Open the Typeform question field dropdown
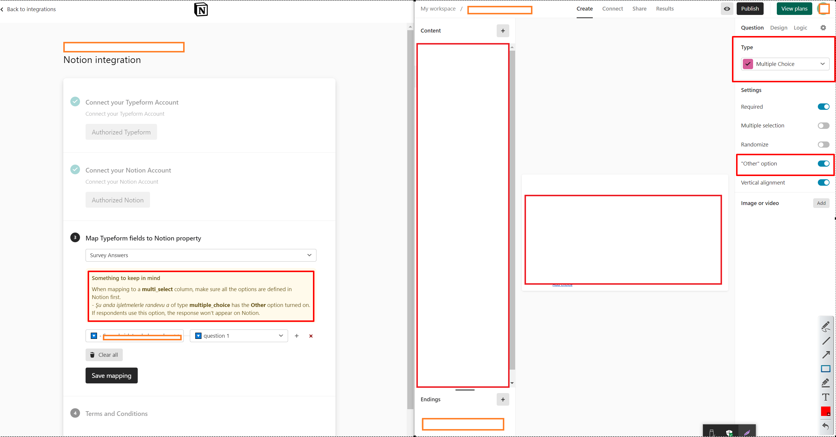The image size is (836, 437). pyautogui.click(x=135, y=336)
